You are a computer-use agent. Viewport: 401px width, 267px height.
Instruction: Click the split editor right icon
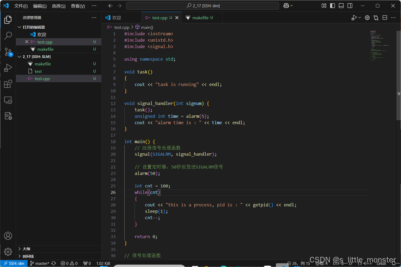tap(385, 18)
